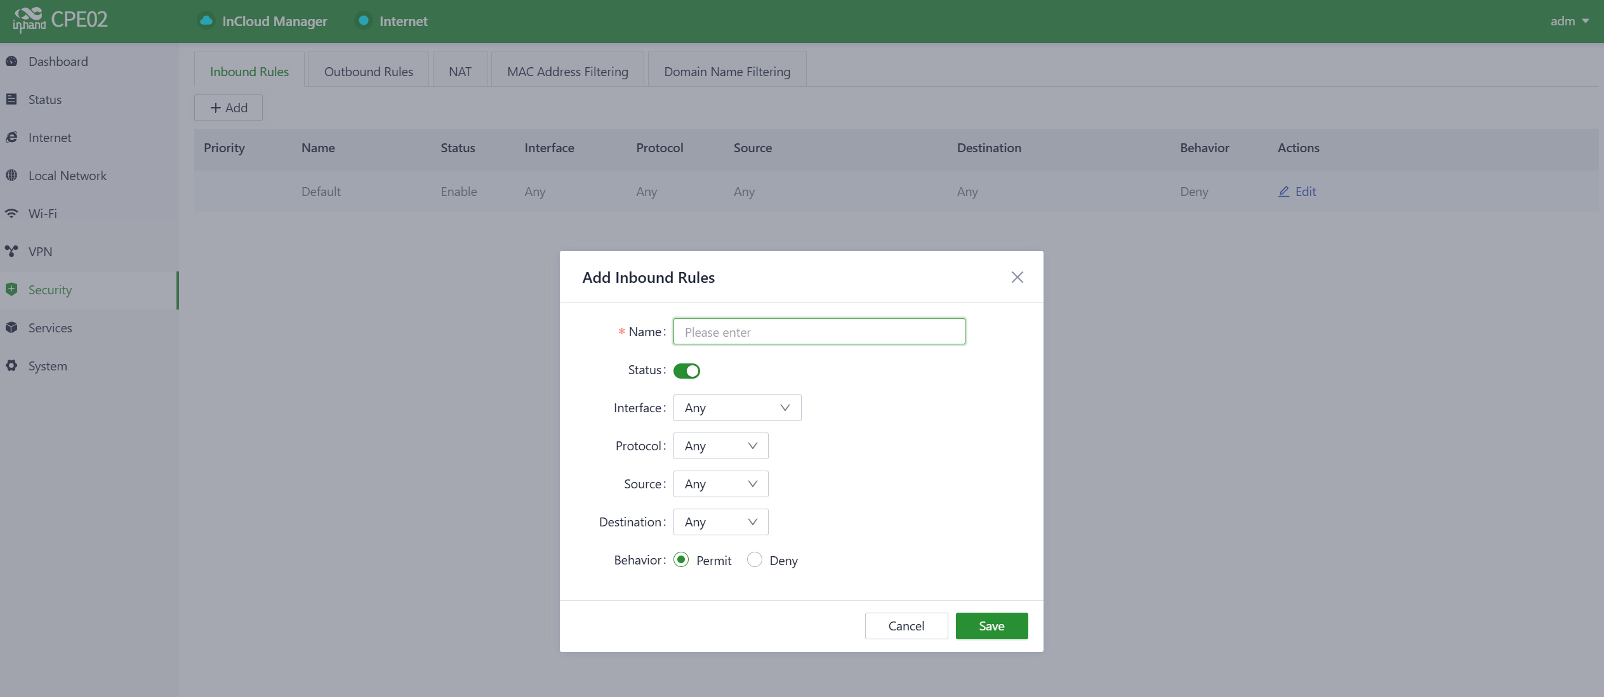
Task: Click the Services cube icon in sidebar
Action: 11,328
